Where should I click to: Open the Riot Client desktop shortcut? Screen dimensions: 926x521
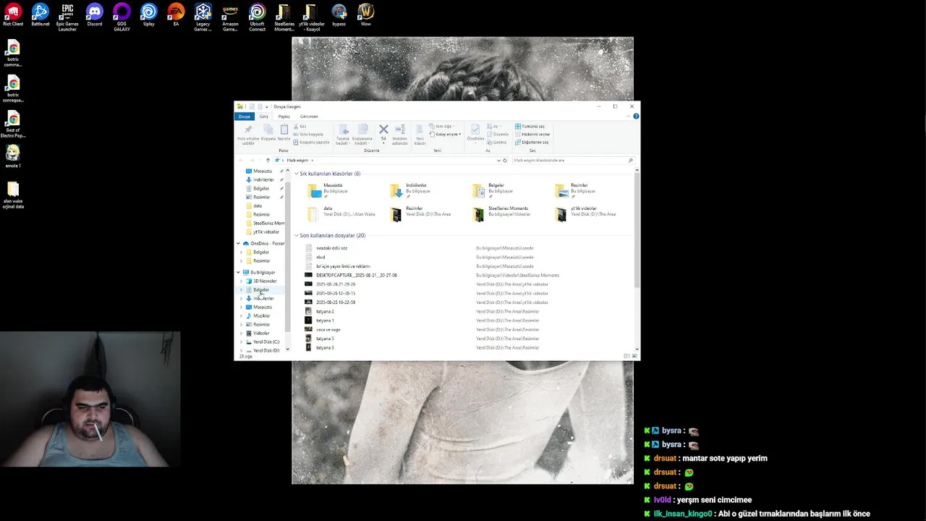coord(13,15)
